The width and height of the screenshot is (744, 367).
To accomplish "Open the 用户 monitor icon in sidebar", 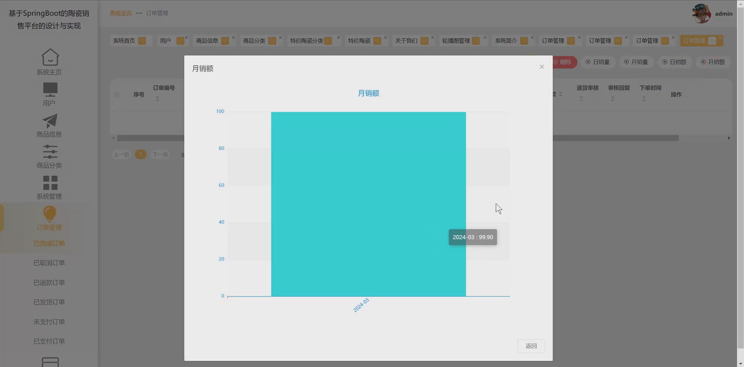I will tap(50, 89).
